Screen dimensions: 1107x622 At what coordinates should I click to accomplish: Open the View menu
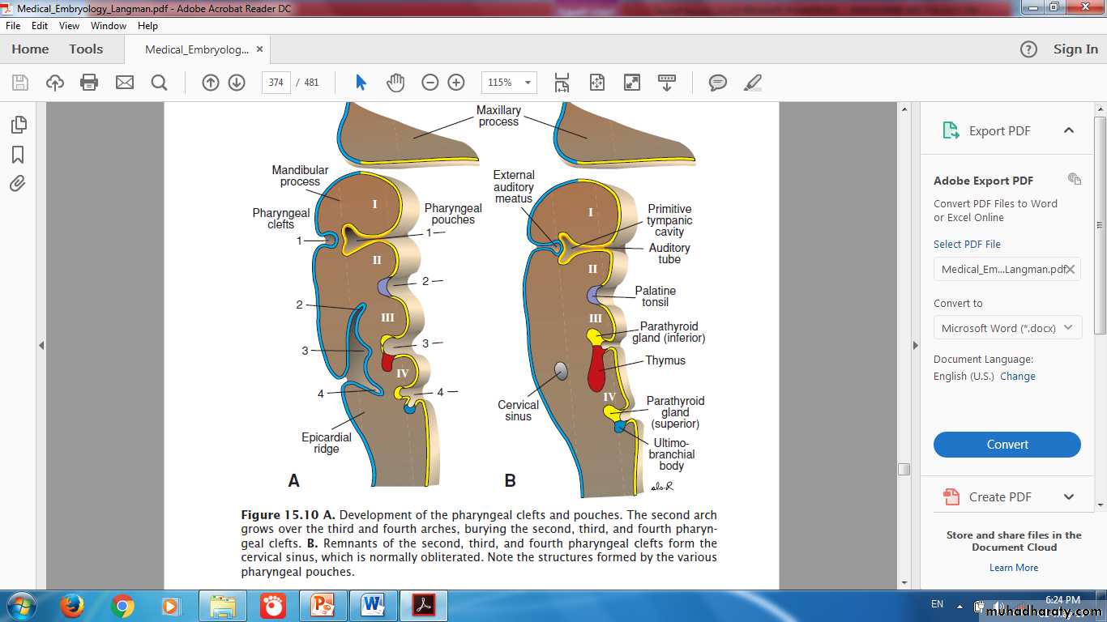(69, 26)
